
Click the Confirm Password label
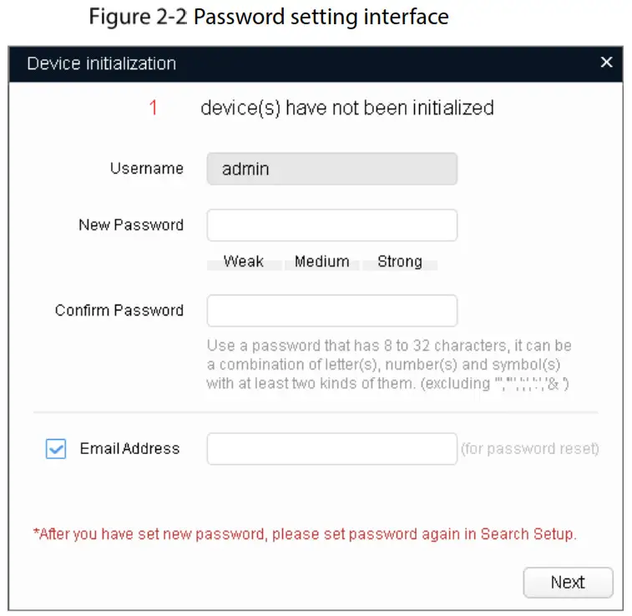[119, 311]
